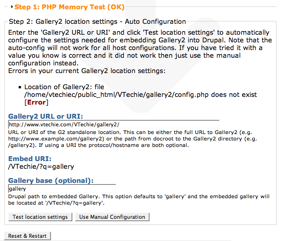Open the Step 1: PHP Memory Test heading
283x241 pixels.
click(70, 7)
